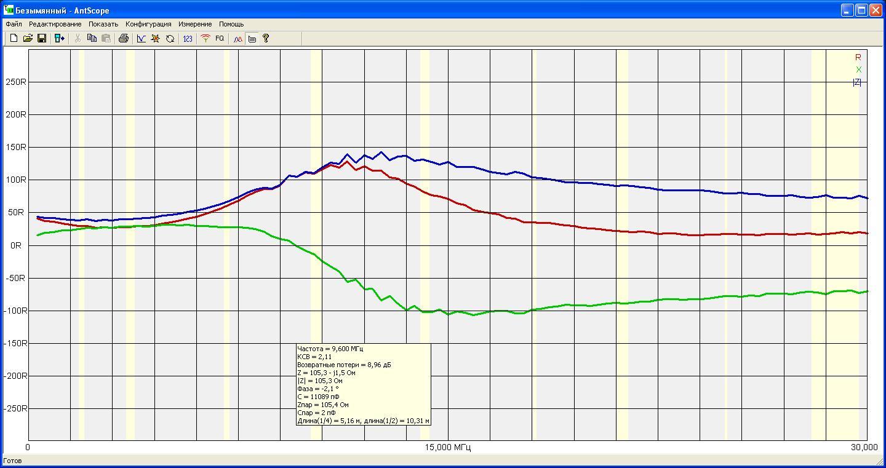Open the Файл menu

[14, 24]
